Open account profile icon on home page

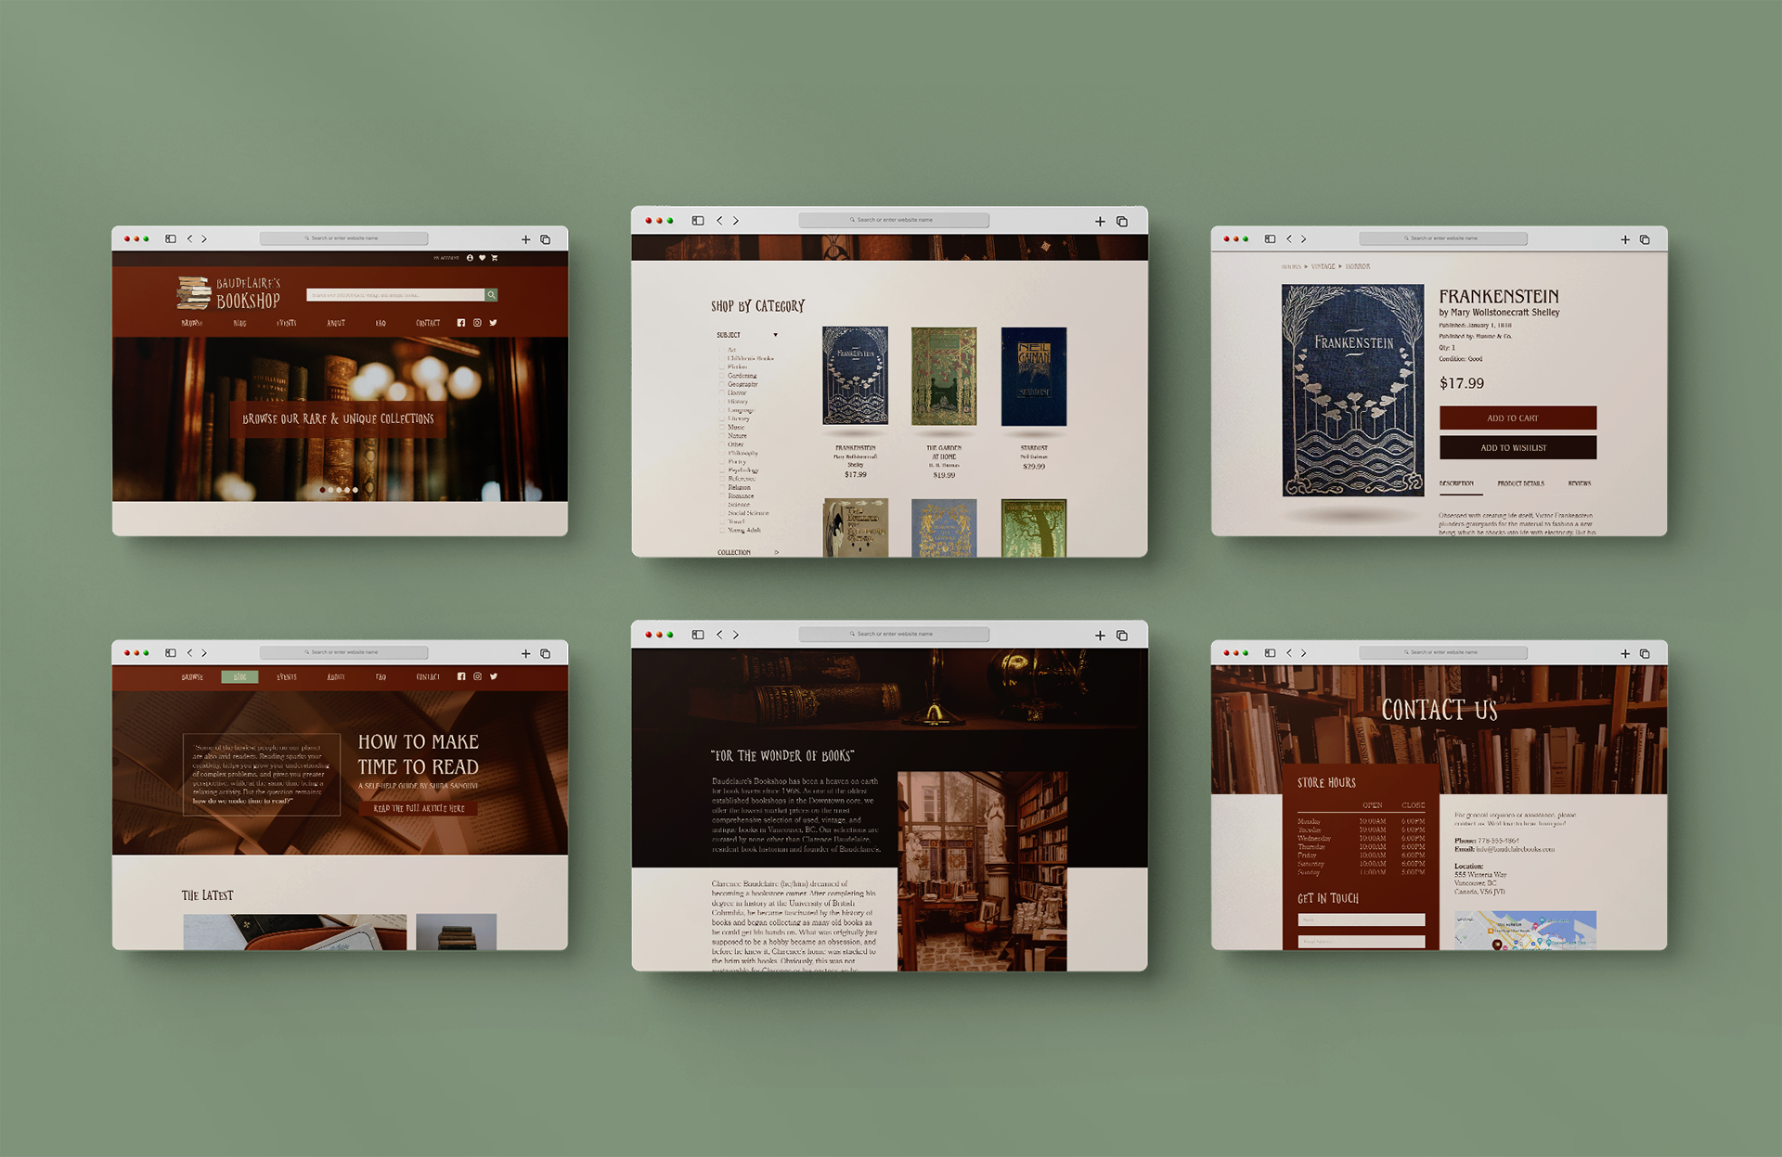(x=470, y=258)
